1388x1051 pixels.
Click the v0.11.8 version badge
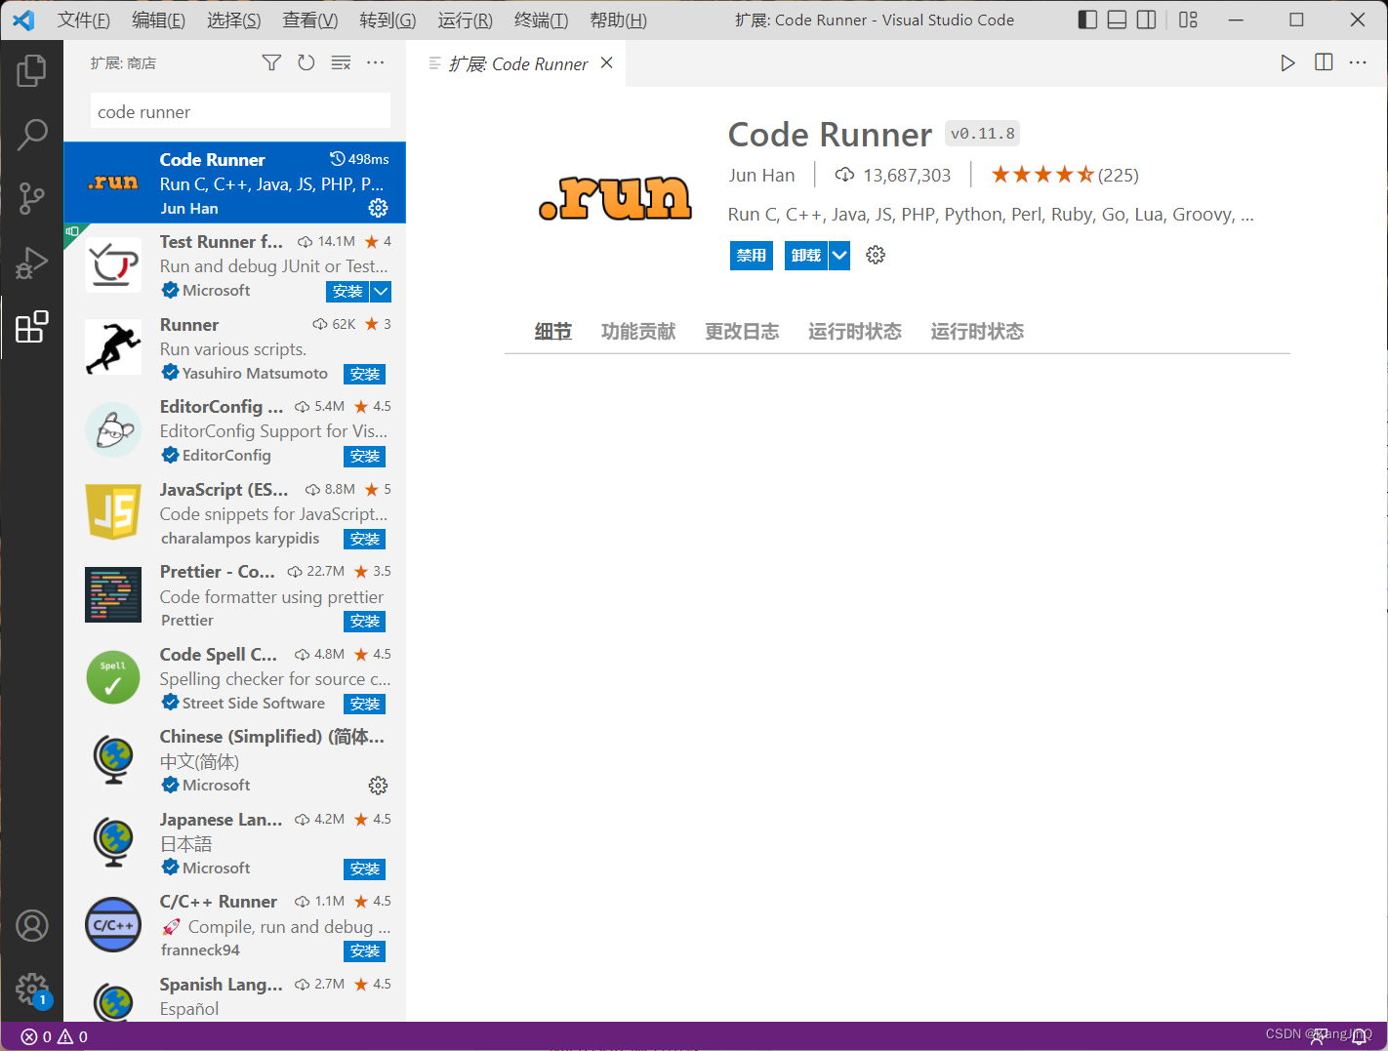983,134
